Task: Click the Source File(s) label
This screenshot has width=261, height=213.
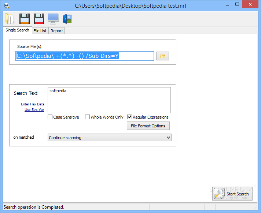Action: click(x=29, y=46)
